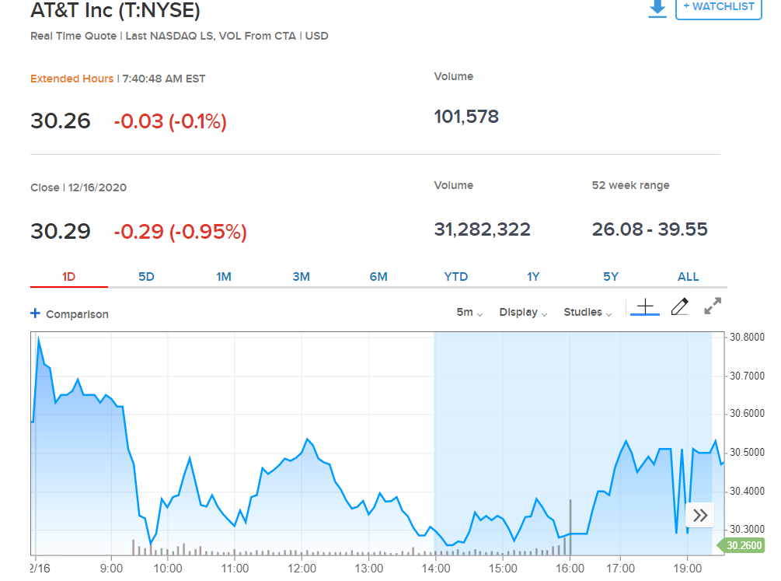
Task: Add AT&T to watchlist
Action: click(718, 8)
